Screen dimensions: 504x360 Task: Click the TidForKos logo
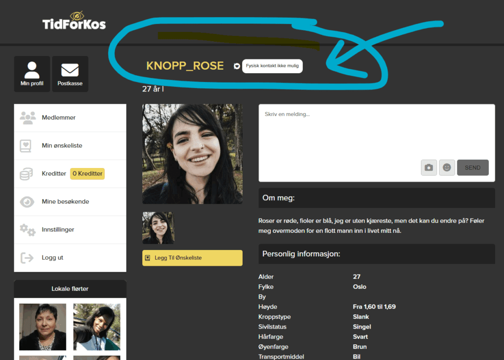74,21
